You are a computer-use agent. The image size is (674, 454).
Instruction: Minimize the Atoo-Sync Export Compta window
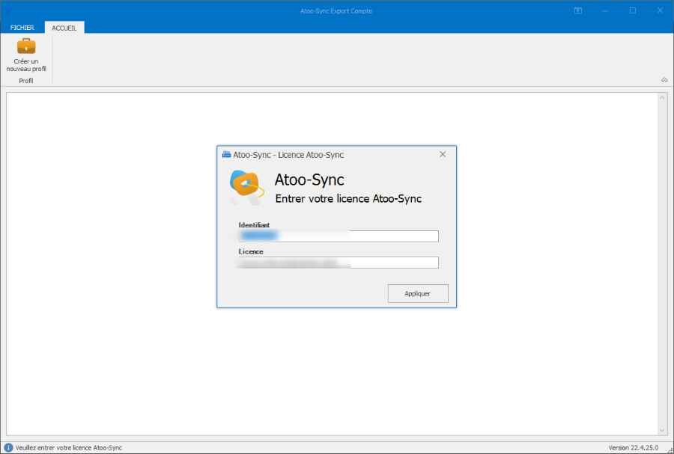605,10
